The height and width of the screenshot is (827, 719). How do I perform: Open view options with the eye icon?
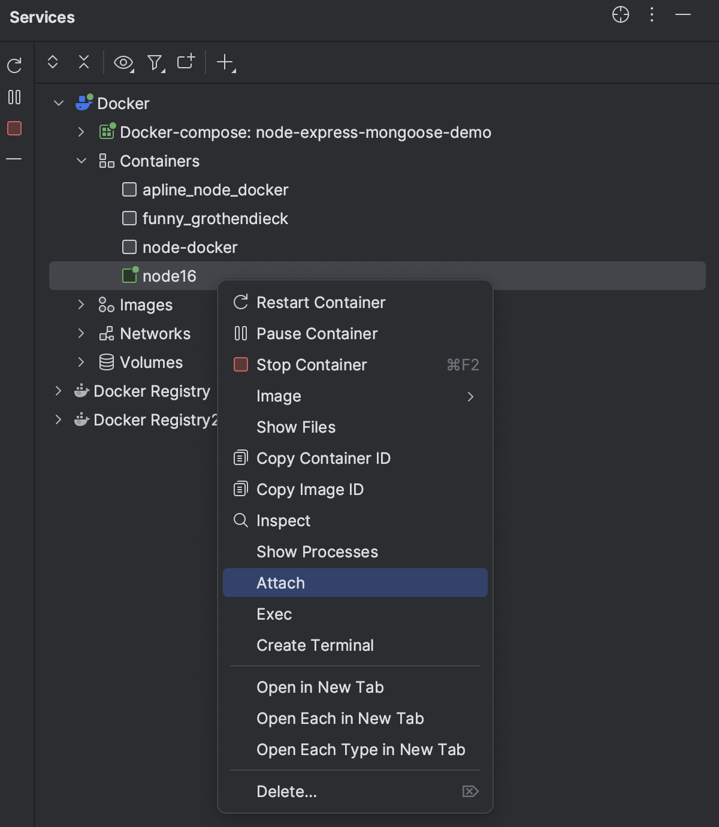pyautogui.click(x=122, y=62)
